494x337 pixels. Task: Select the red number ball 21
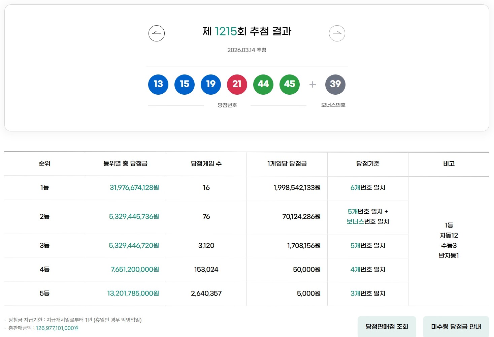coord(237,85)
